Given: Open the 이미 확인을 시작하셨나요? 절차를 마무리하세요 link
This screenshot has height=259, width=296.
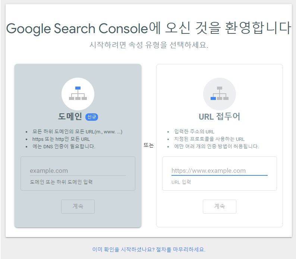Looking at the screenshot, I should point(149,249).
